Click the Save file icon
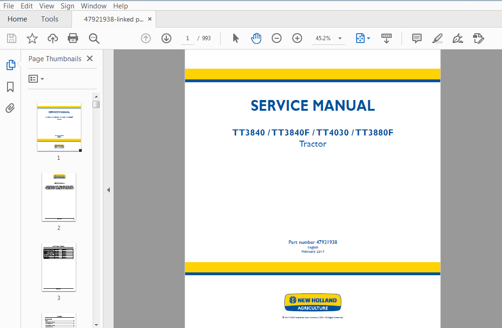This screenshot has height=328, width=502. 12,38
